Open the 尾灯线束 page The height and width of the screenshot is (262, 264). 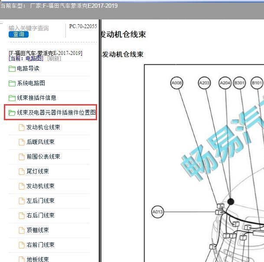click(38, 172)
